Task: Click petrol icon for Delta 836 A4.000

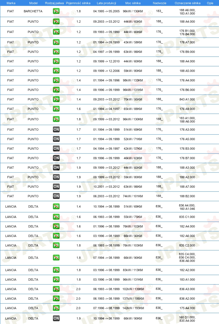Action: point(56,206)
